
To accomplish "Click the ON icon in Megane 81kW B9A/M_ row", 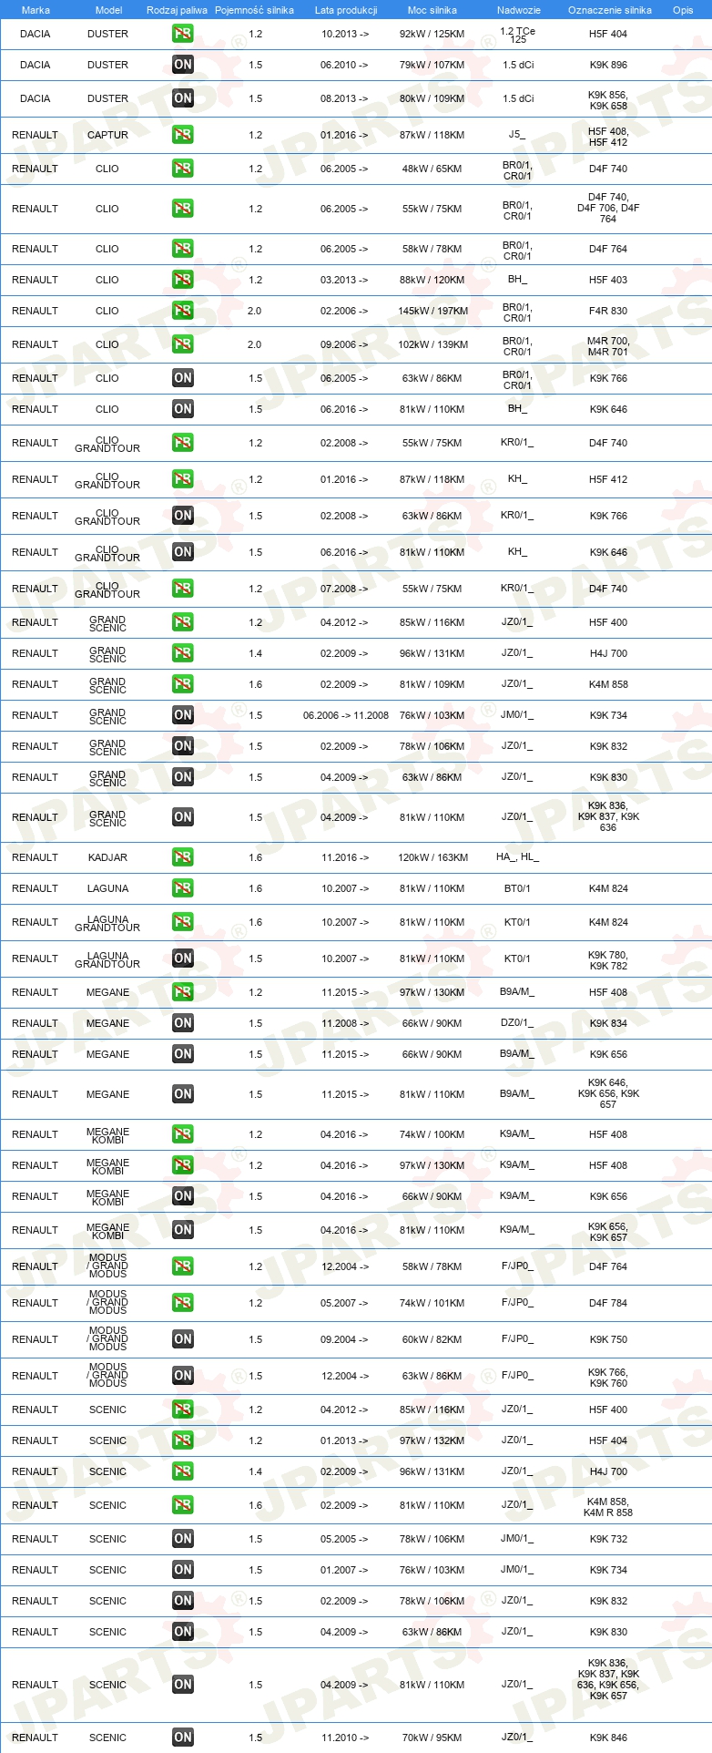I will coord(183,1094).
